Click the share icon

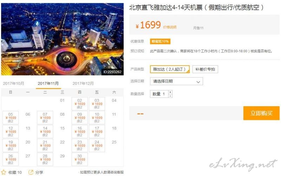pyautogui.click(x=31, y=172)
